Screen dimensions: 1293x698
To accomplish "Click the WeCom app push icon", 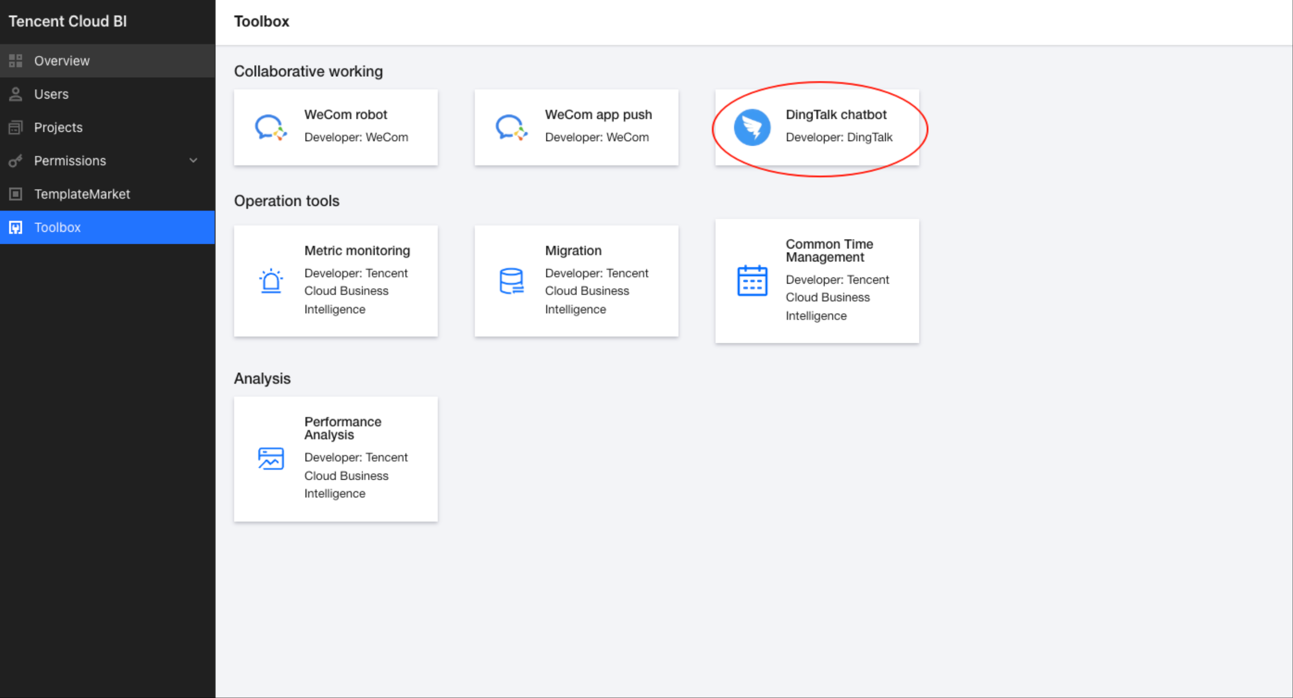I will 511,127.
